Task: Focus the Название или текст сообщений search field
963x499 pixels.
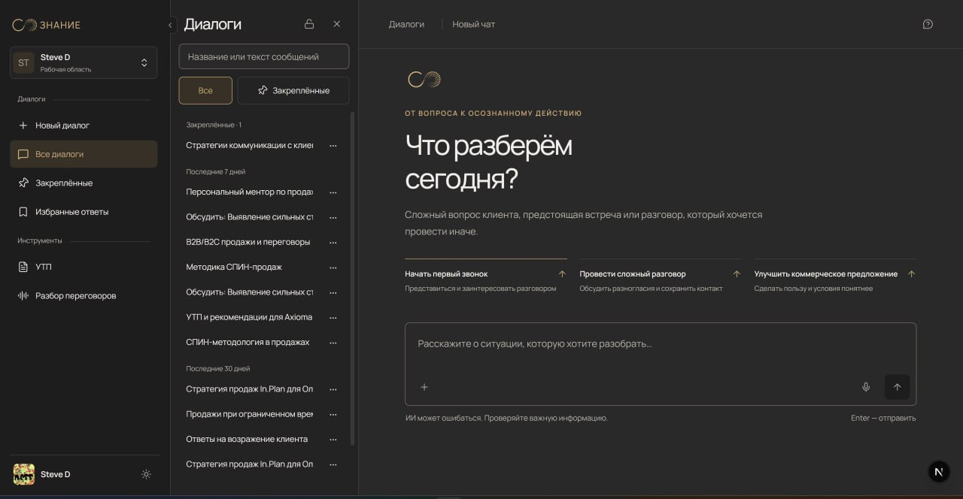Action: click(x=264, y=56)
